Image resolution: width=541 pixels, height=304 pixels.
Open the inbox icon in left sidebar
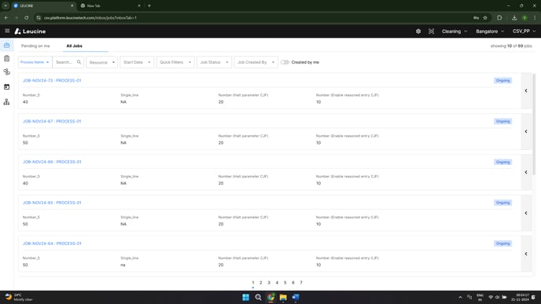(6, 45)
